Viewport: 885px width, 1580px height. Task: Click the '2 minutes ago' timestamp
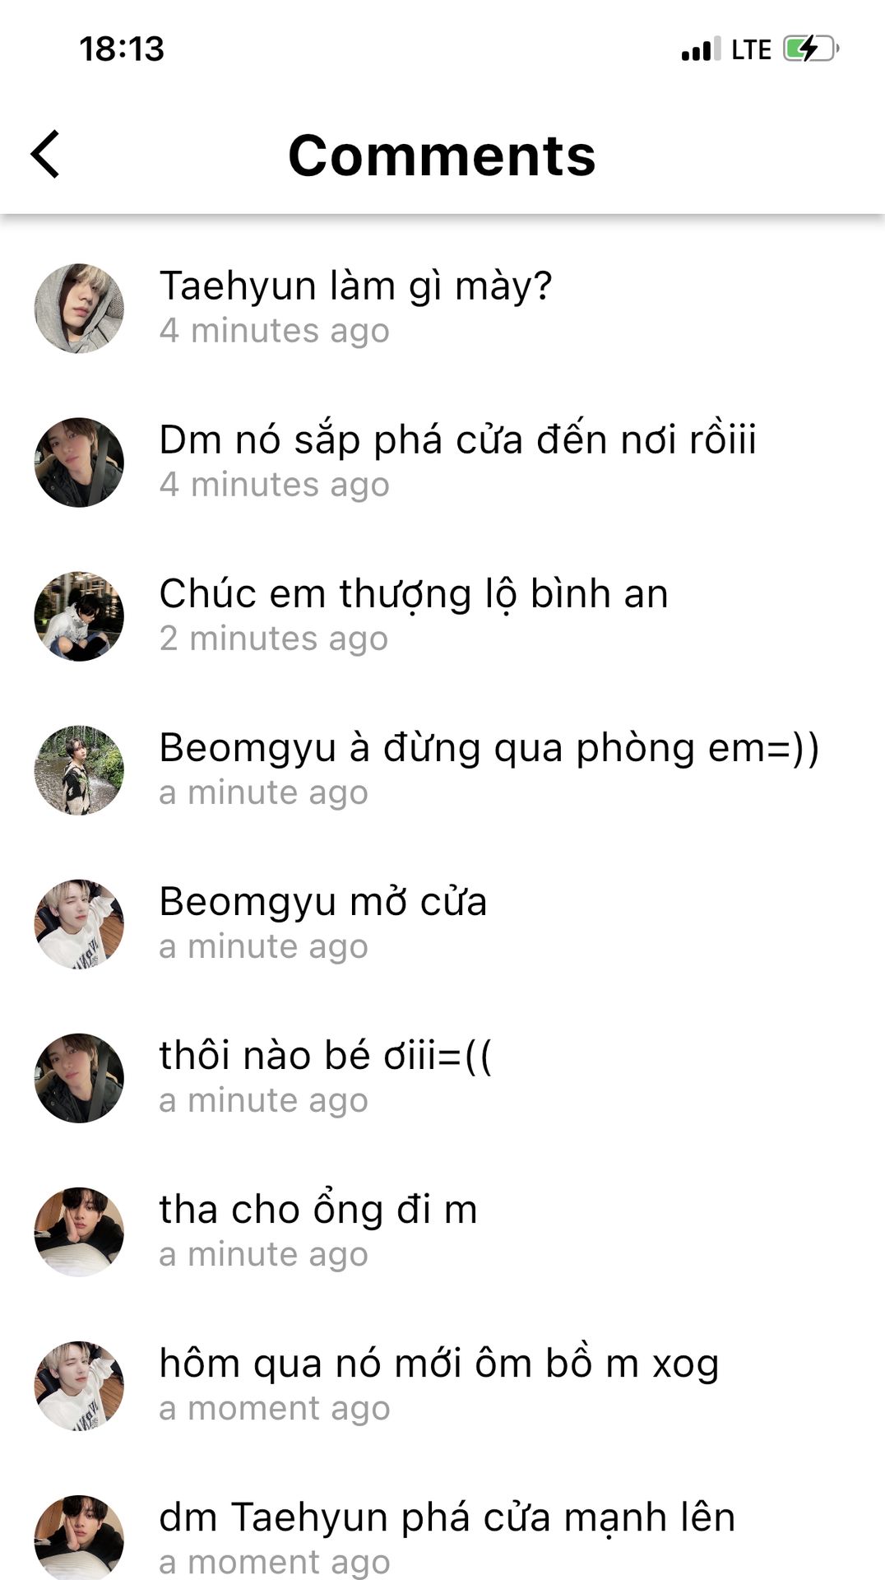tap(274, 639)
